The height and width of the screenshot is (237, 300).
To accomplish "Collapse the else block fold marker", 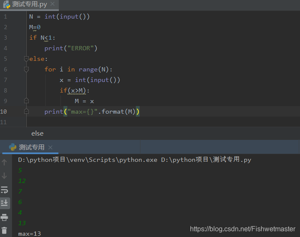I will click(x=26, y=59).
